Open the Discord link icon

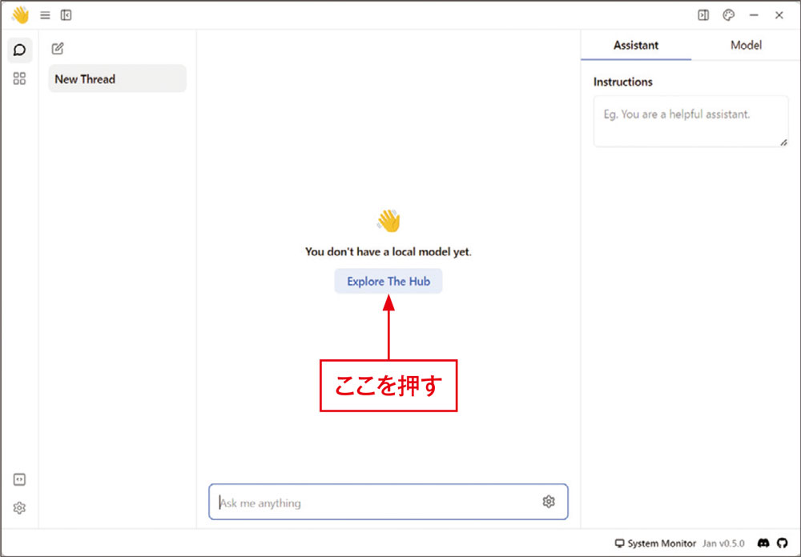763,543
